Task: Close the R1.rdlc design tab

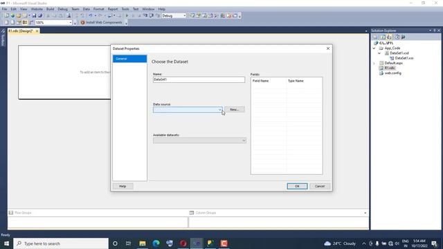Action: (37, 30)
